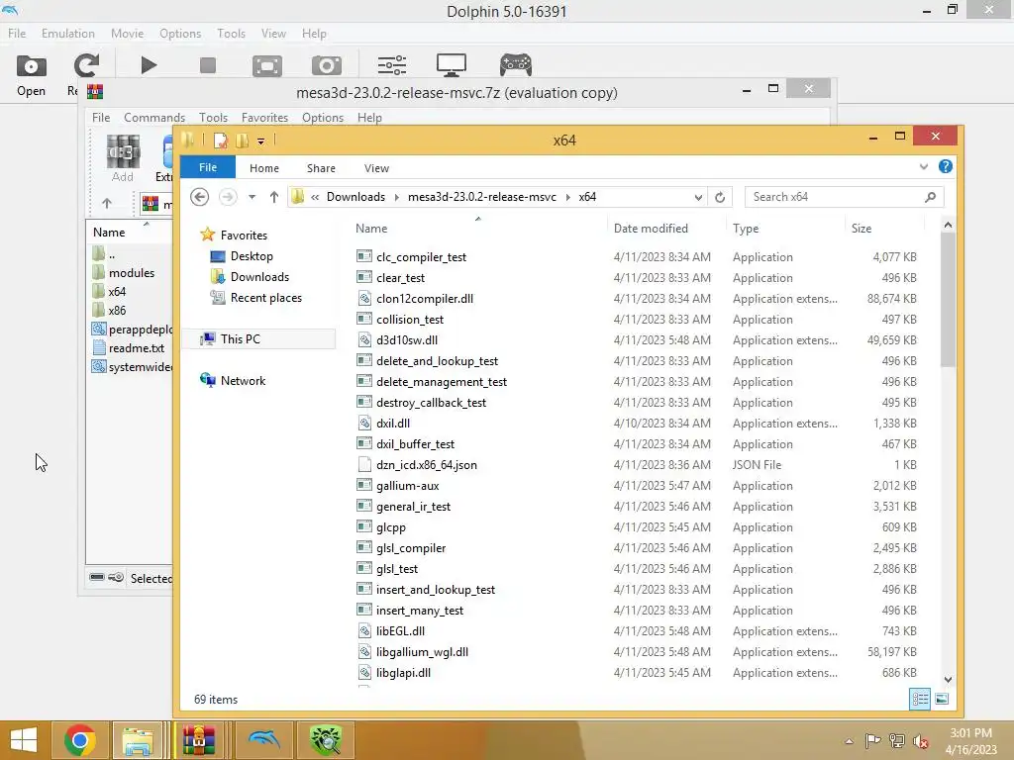This screenshot has height=760, width=1014.
Task: Open WinRAR's Favorites menu
Action: click(x=264, y=118)
